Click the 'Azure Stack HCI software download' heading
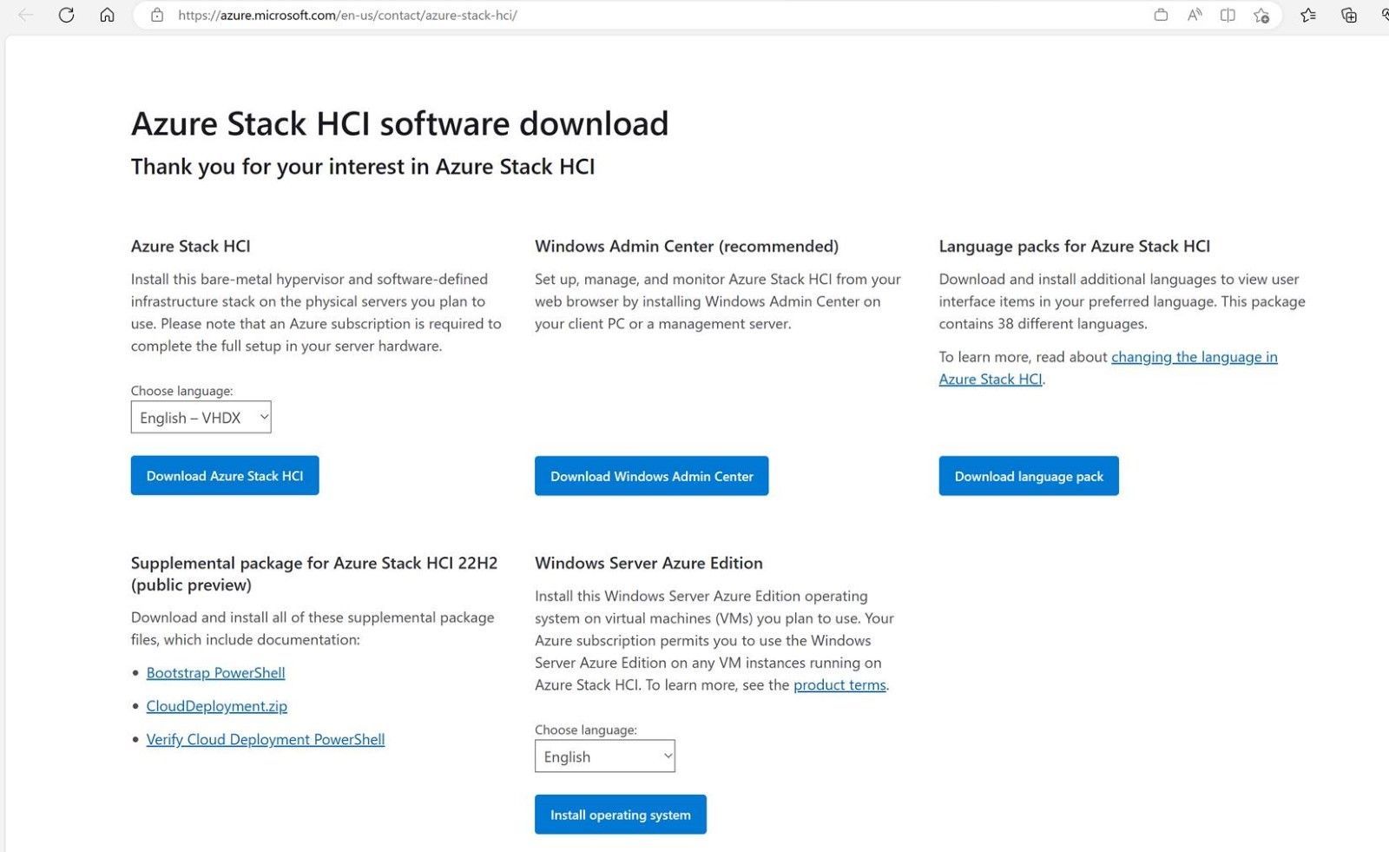The width and height of the screenshot is (1389, 852). click(x=400, y=123)
